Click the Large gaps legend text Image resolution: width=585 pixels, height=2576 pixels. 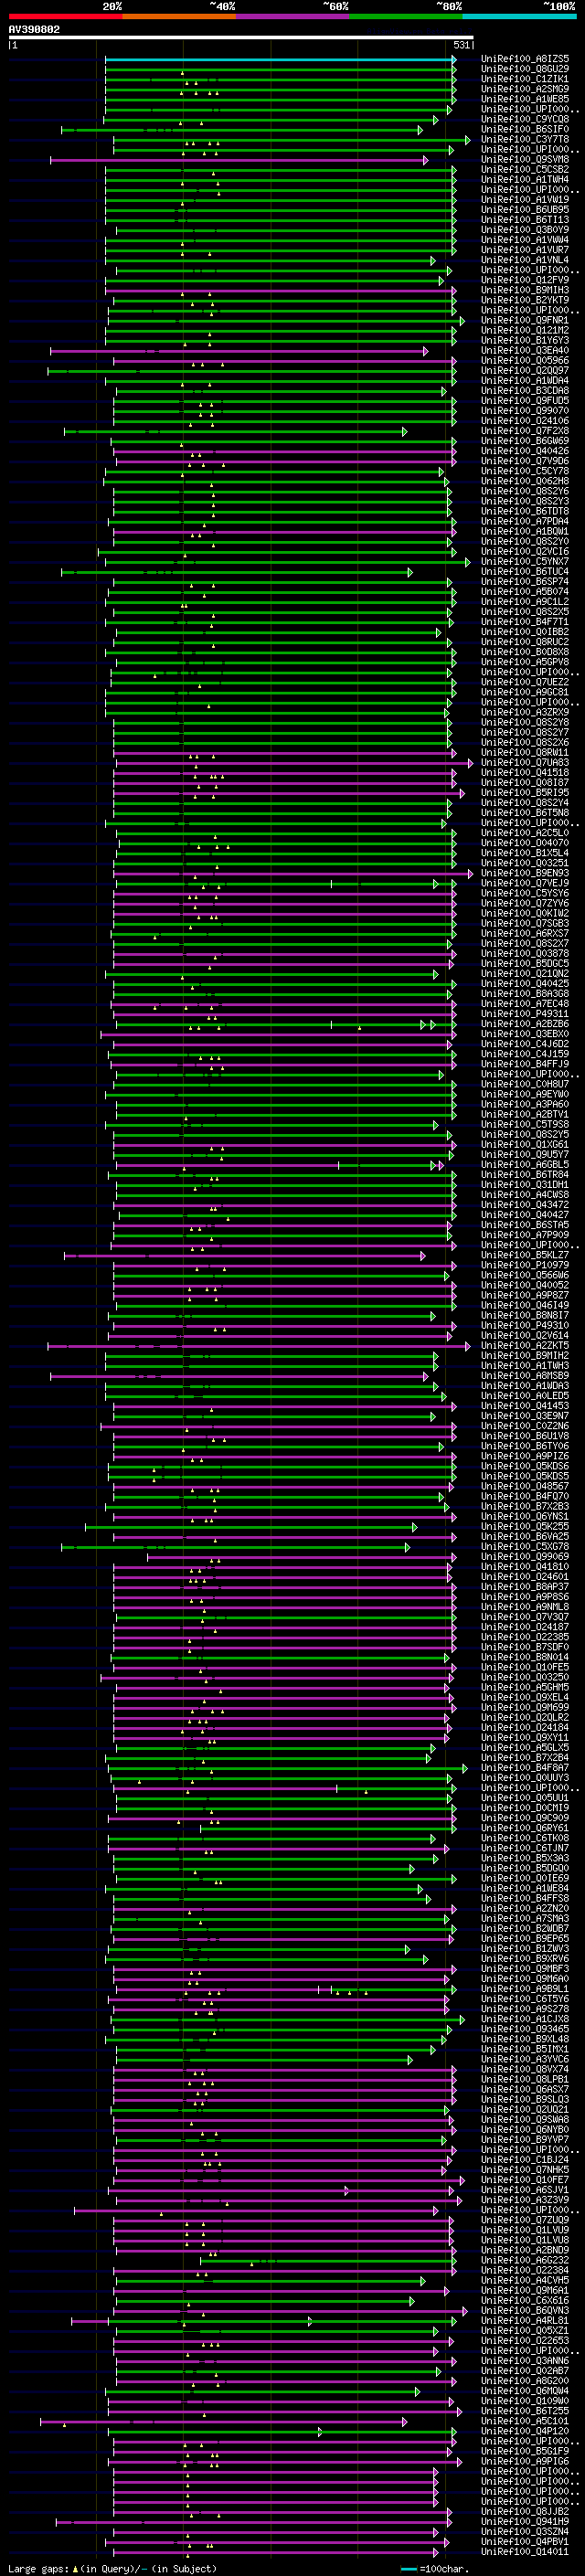point(112,2567)
